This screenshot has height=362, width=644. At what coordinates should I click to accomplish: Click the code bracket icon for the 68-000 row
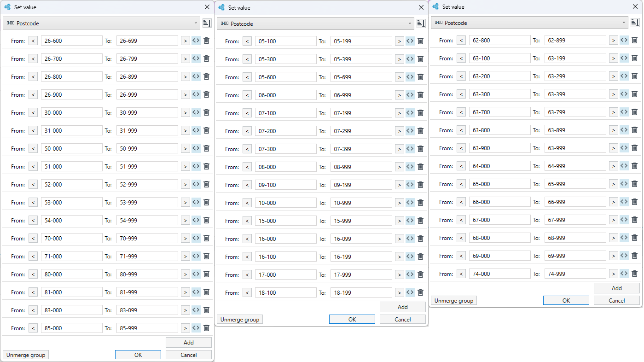[624, 238]
